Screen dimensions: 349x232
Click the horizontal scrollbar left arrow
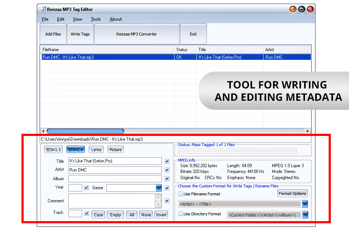pos(43,131)
